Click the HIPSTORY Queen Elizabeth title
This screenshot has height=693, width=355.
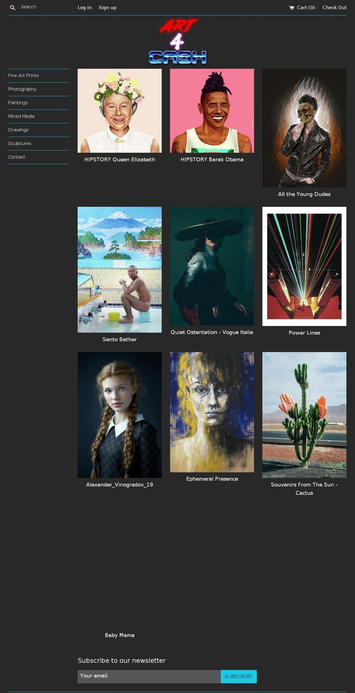pyautogui.click(x=119, y=160)
